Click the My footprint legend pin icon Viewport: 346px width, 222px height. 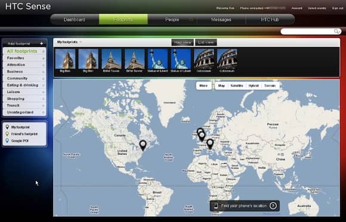(x=7, y=127)
